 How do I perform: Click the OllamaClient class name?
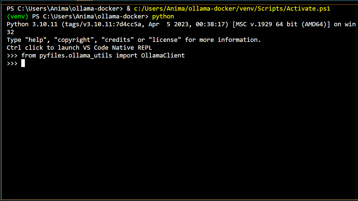coord(163,56)
